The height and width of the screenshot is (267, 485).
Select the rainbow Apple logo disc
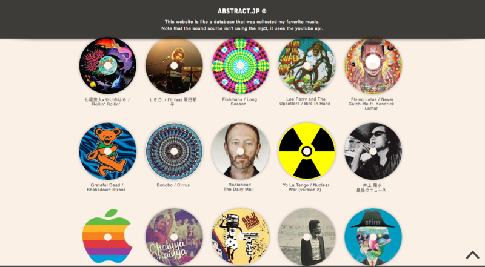108,237
